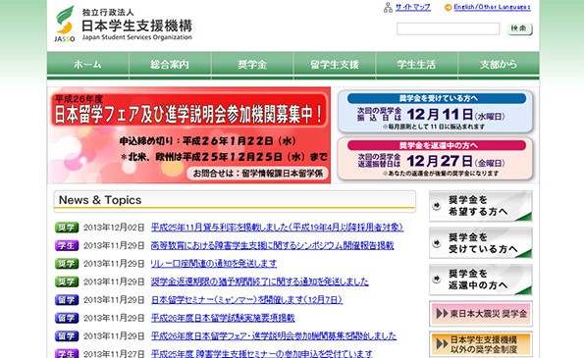The image size is (584, 358).
Task: Open 奨学金返還期限の猶予期間終了 notice link
Action: [x=259, y=281]
